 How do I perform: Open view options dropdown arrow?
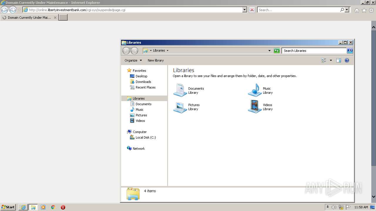coord(331,60)
